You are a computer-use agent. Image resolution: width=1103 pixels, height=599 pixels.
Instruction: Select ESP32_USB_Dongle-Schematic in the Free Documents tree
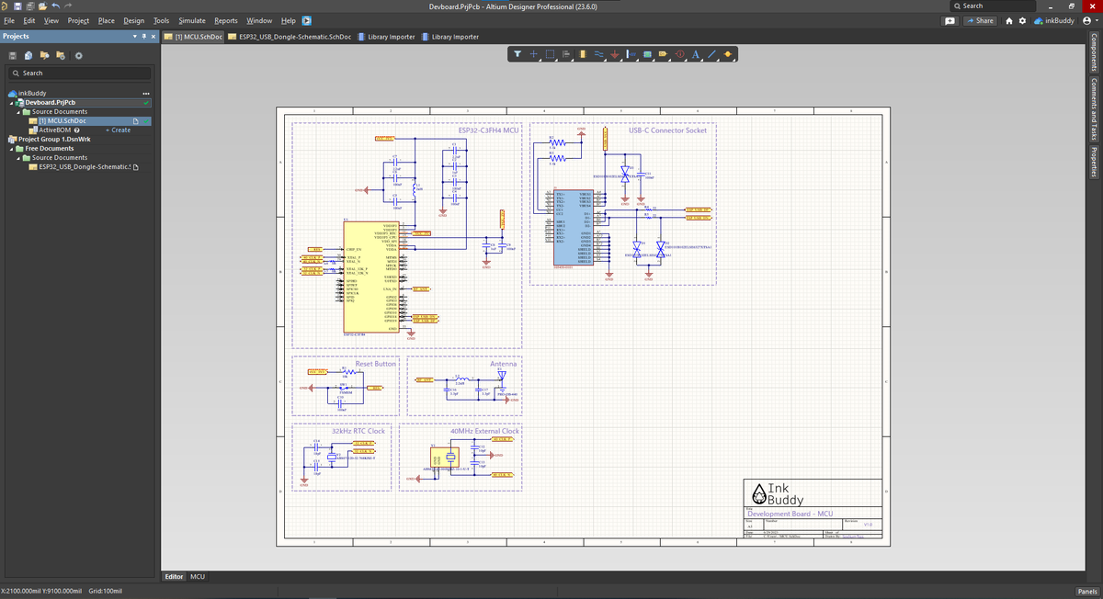pos(83,167)
